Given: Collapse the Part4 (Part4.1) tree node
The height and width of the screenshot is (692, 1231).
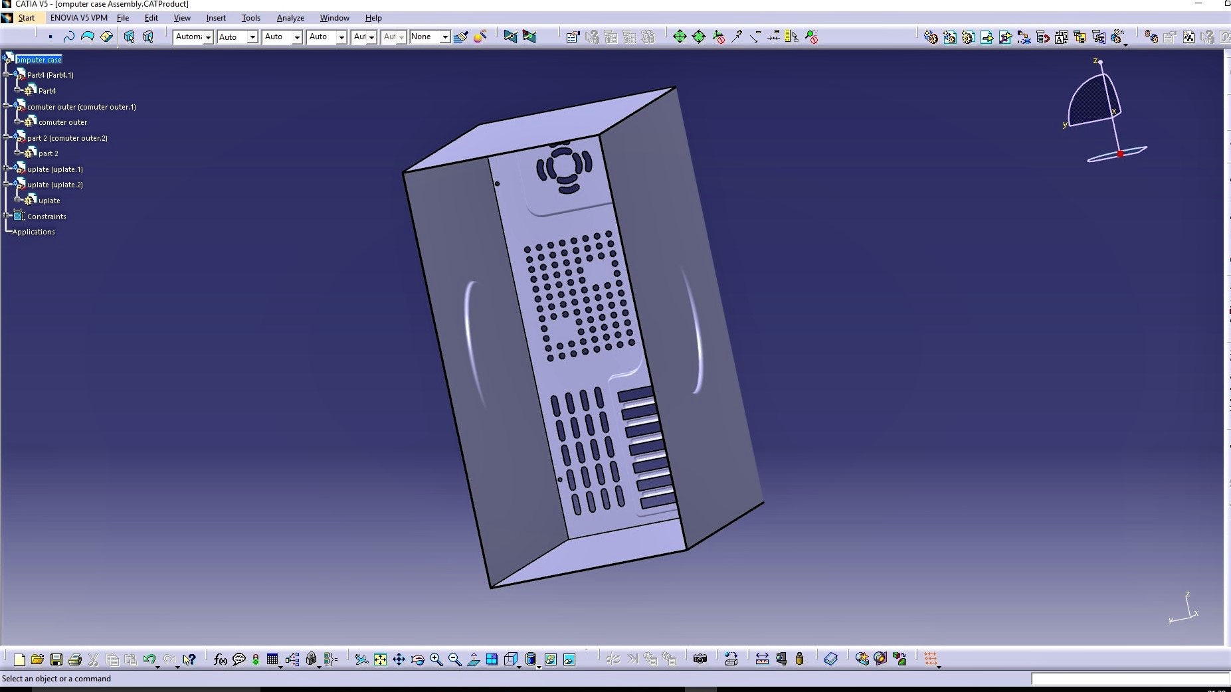Looking at the screenshot, I should 7,74.
